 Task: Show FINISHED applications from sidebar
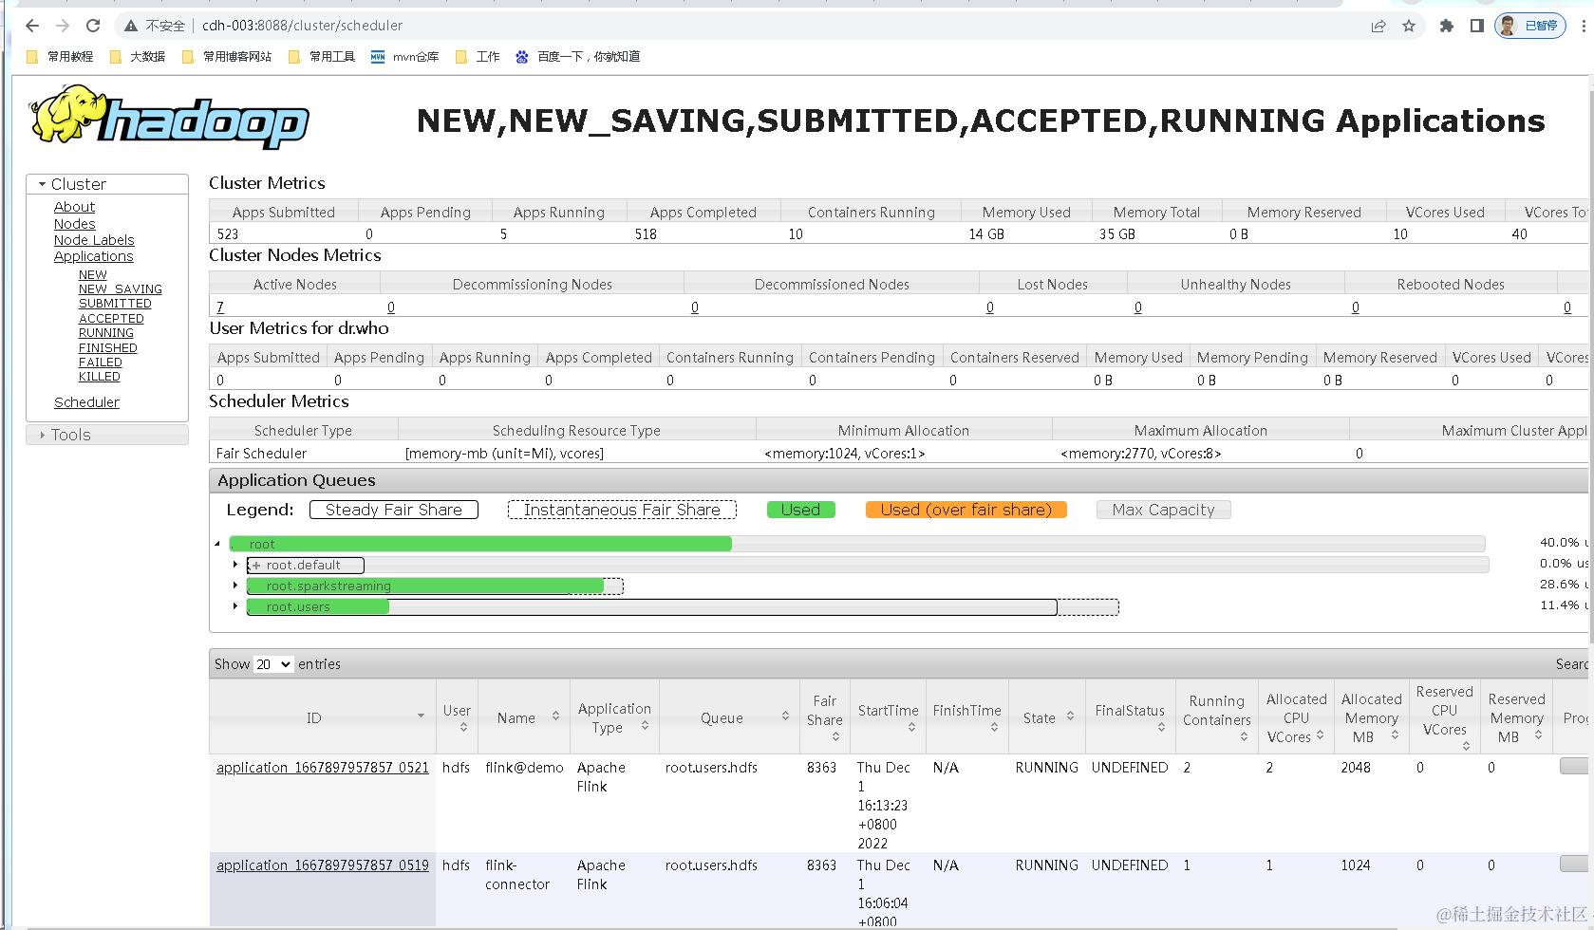click(108, 348)
